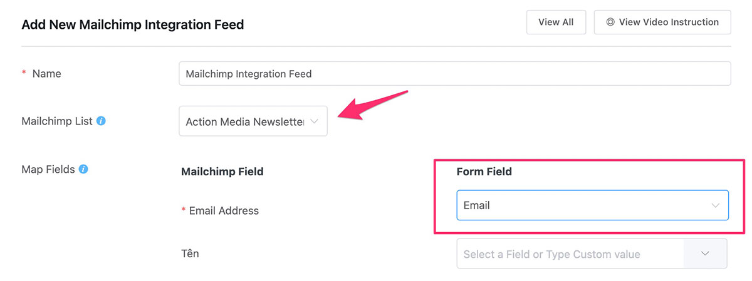Click the Add New Mailchimp Integration Feed heading

pos(133,24)
